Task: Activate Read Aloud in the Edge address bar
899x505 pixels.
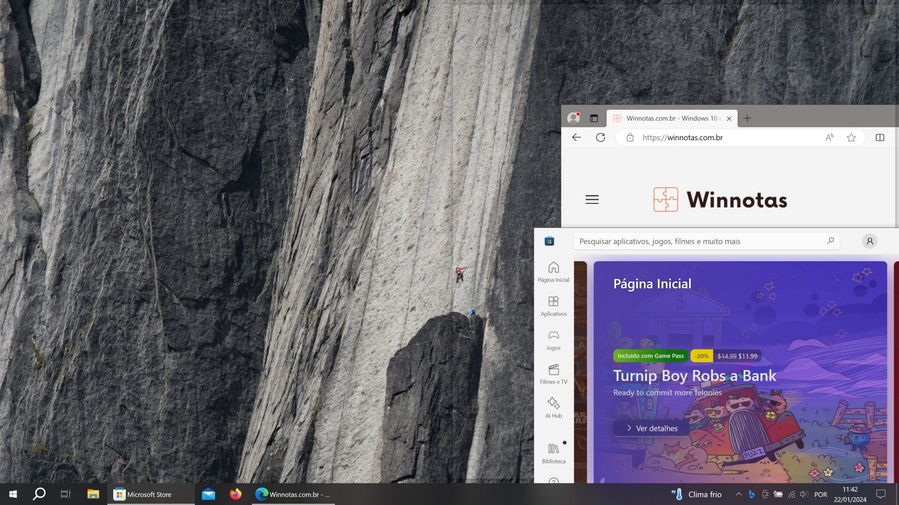Action: 829,137
